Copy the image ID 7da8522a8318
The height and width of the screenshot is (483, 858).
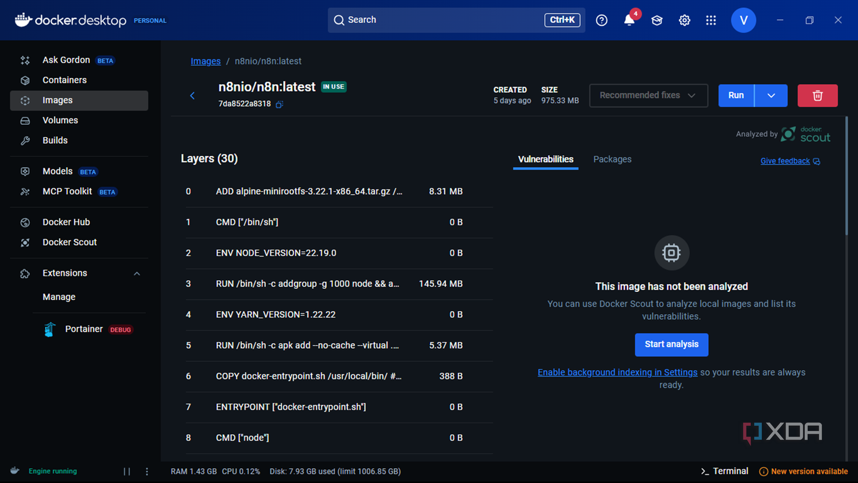279,104
